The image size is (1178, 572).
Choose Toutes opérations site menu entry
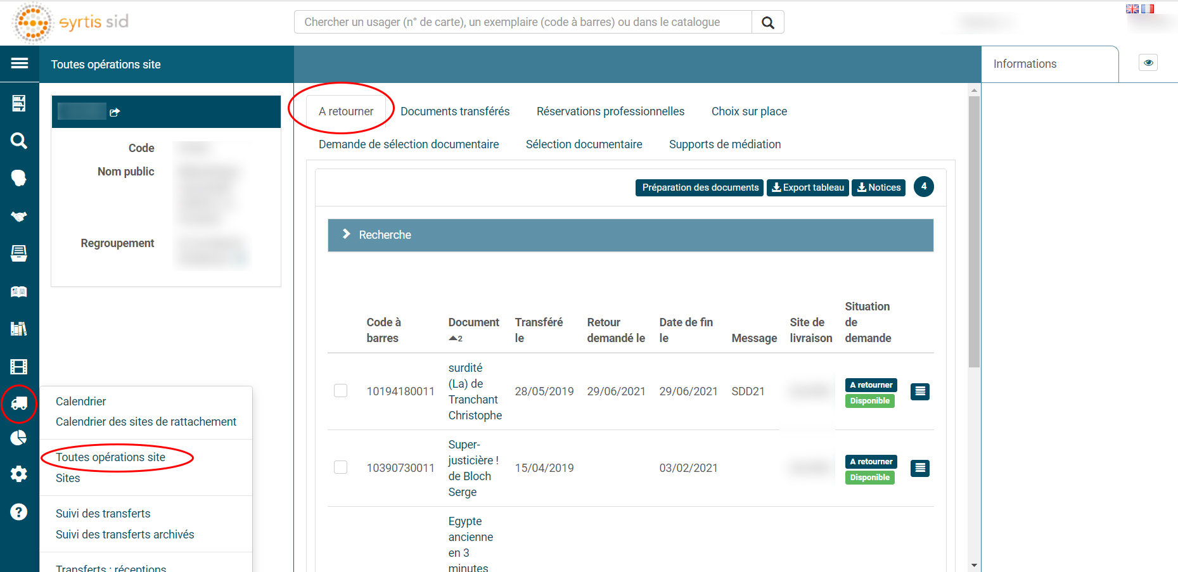(x=110, y=457)
